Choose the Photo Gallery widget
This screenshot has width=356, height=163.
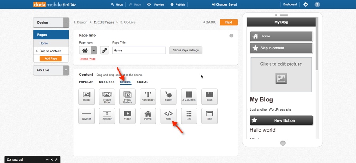pos(127,97)
